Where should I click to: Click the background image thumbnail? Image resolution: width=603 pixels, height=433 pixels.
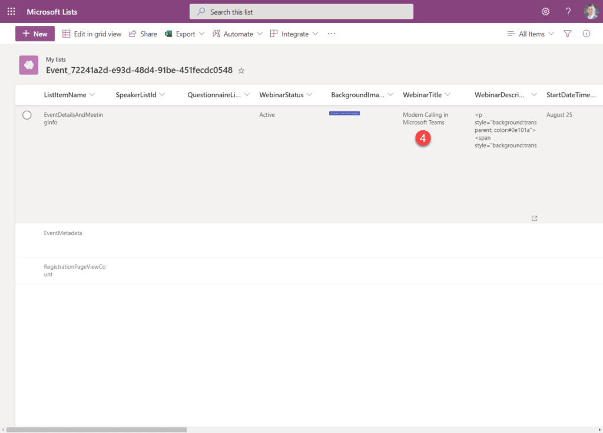coord(344,113)
